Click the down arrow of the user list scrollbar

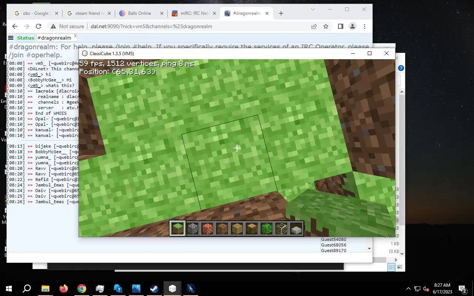pyautogui.click(x=369, y=249)
